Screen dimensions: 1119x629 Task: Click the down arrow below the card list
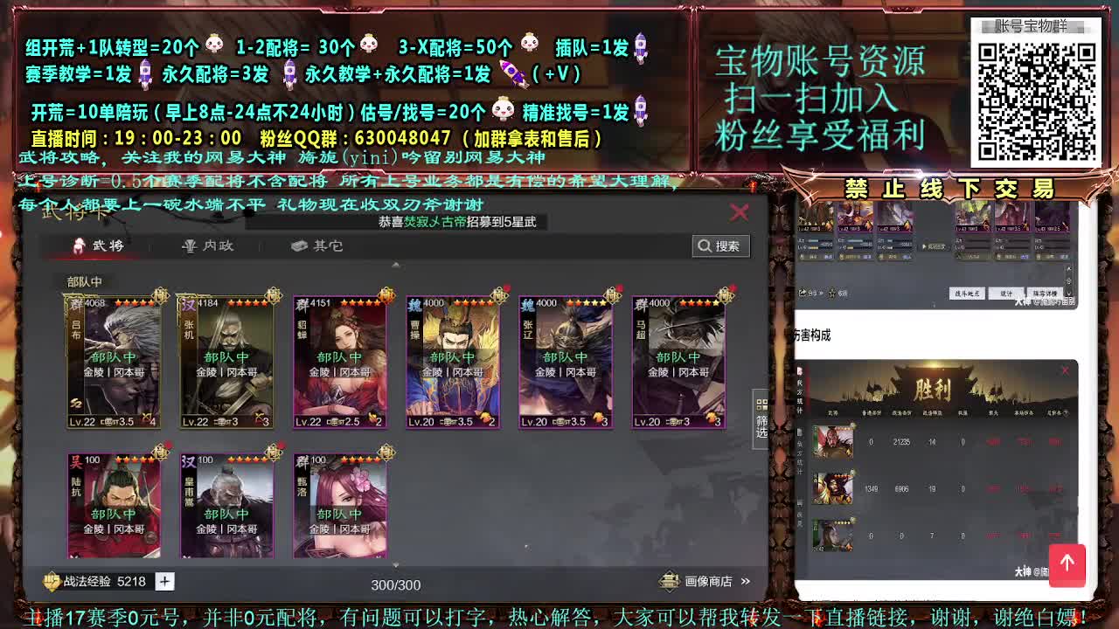point(395,565)
